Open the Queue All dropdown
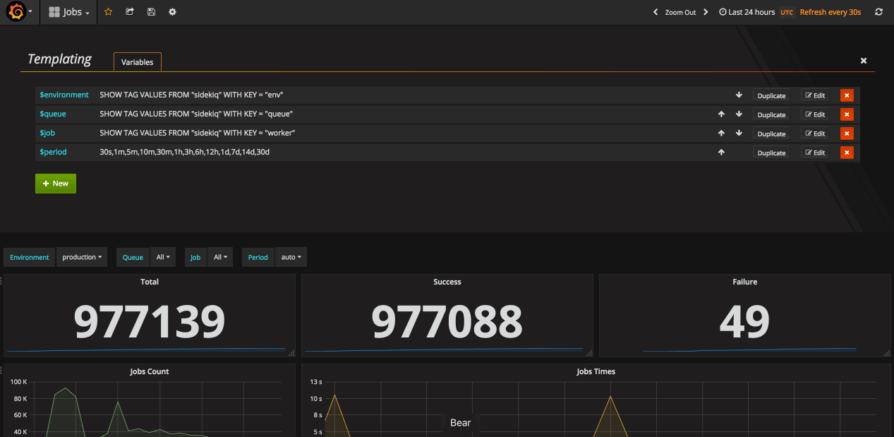The image size is (894, 437). pos(163,257)
